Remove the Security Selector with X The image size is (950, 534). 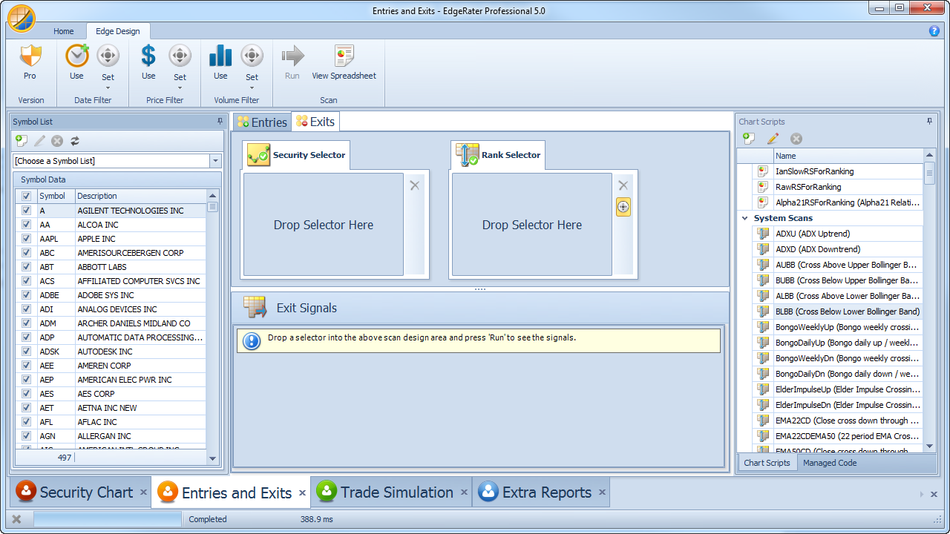[x=415, y=185]
